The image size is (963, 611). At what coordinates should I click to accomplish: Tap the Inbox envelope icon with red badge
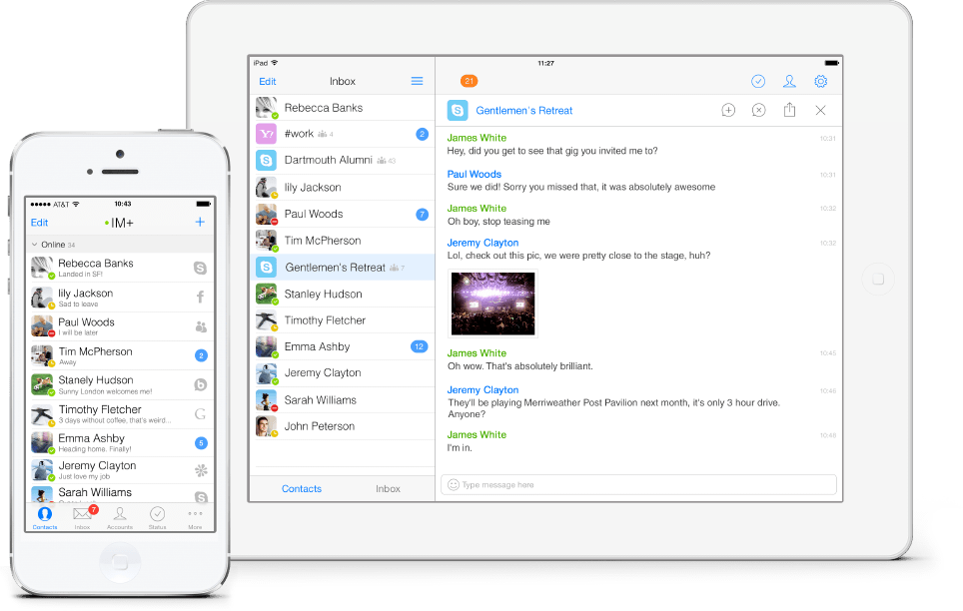[82, 514]
